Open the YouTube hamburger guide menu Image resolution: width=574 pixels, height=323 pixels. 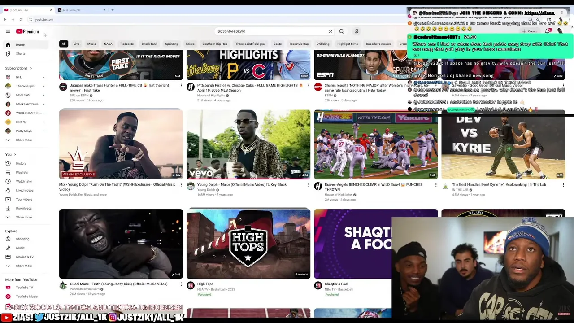coord(8,31)
